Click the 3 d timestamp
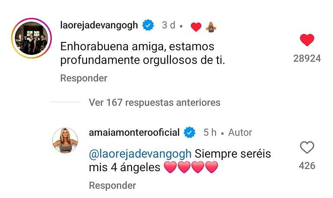Screen dimensions: 333x198 [x=169, y=25]
